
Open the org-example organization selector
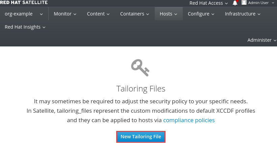click(x=24, y=14)
